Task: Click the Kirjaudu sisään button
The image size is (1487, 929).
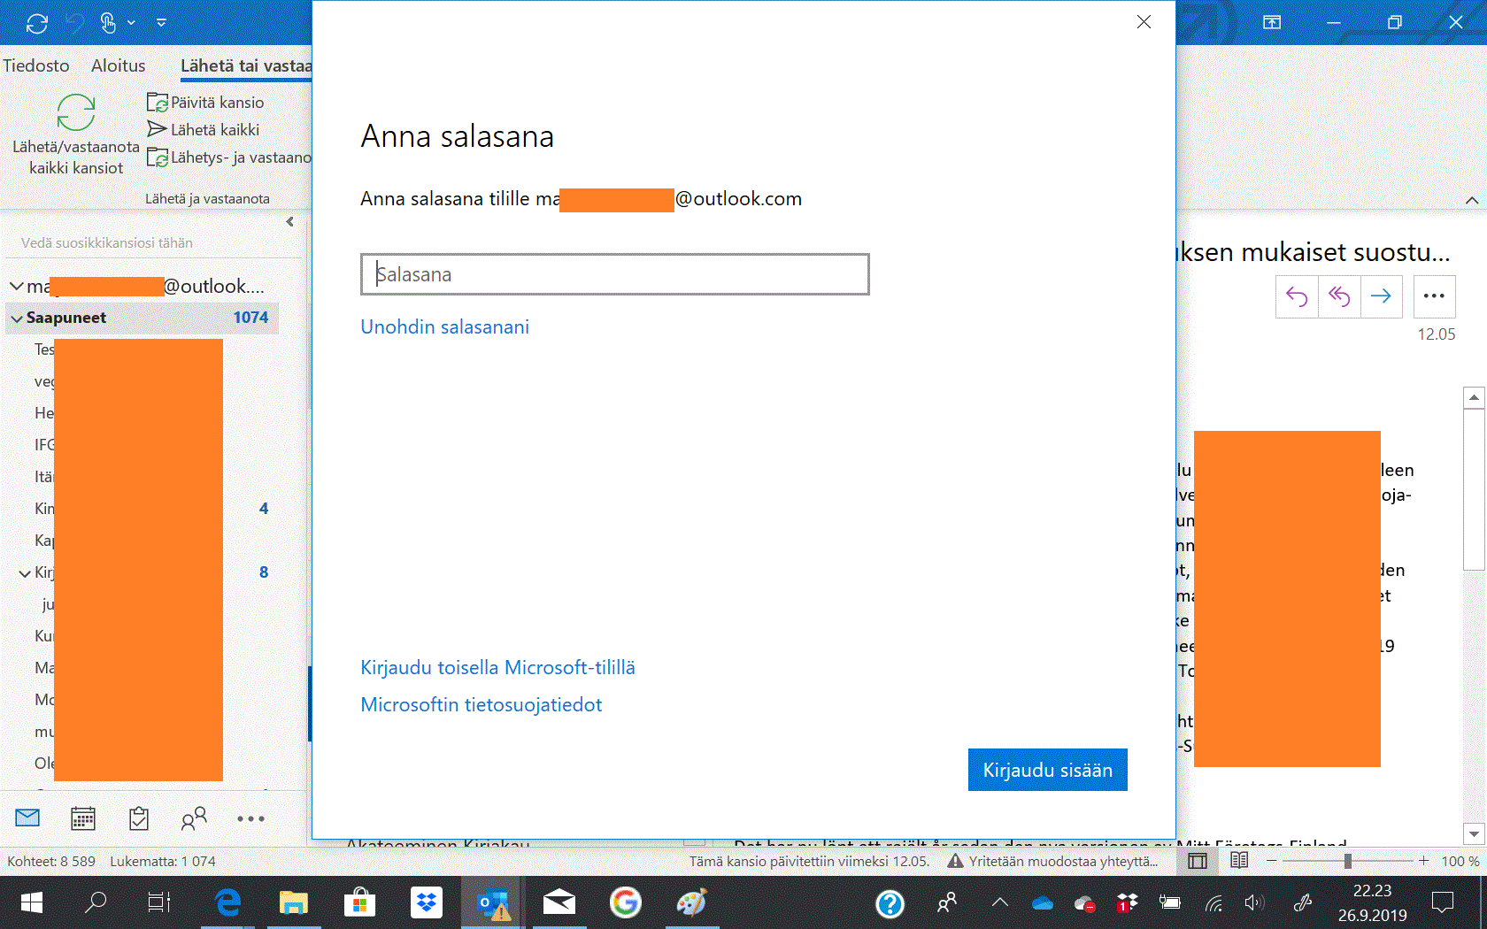Action: (1048, 770)
